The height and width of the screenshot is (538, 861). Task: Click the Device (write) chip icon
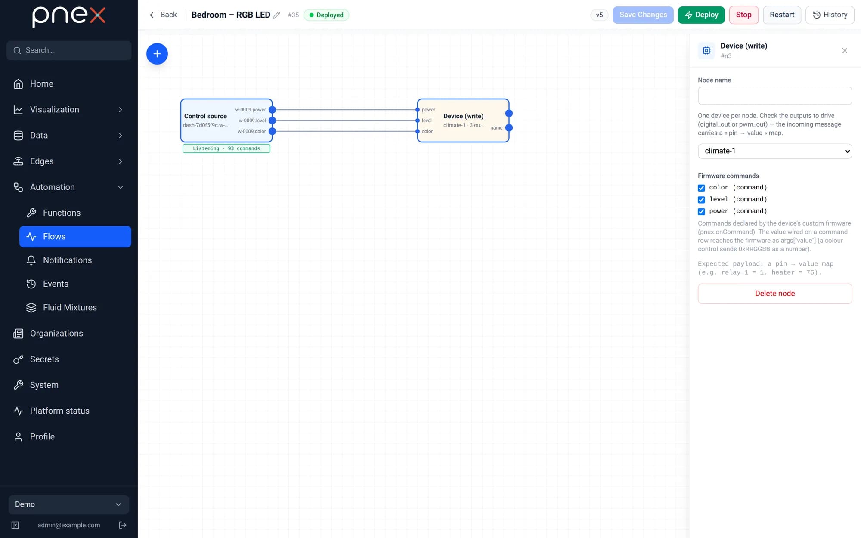pos(706,51)
